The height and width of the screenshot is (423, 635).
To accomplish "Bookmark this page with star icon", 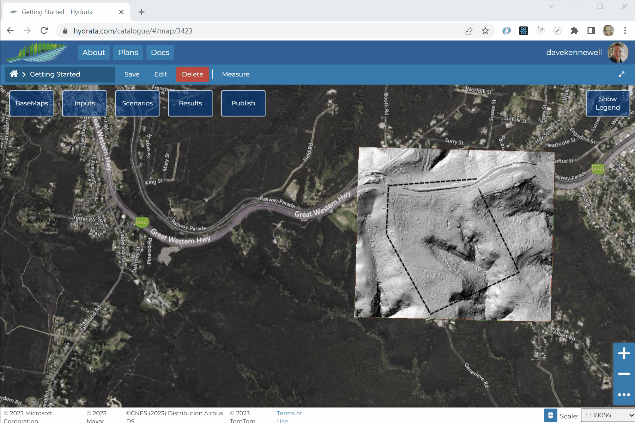I will (x=485, y=31).
